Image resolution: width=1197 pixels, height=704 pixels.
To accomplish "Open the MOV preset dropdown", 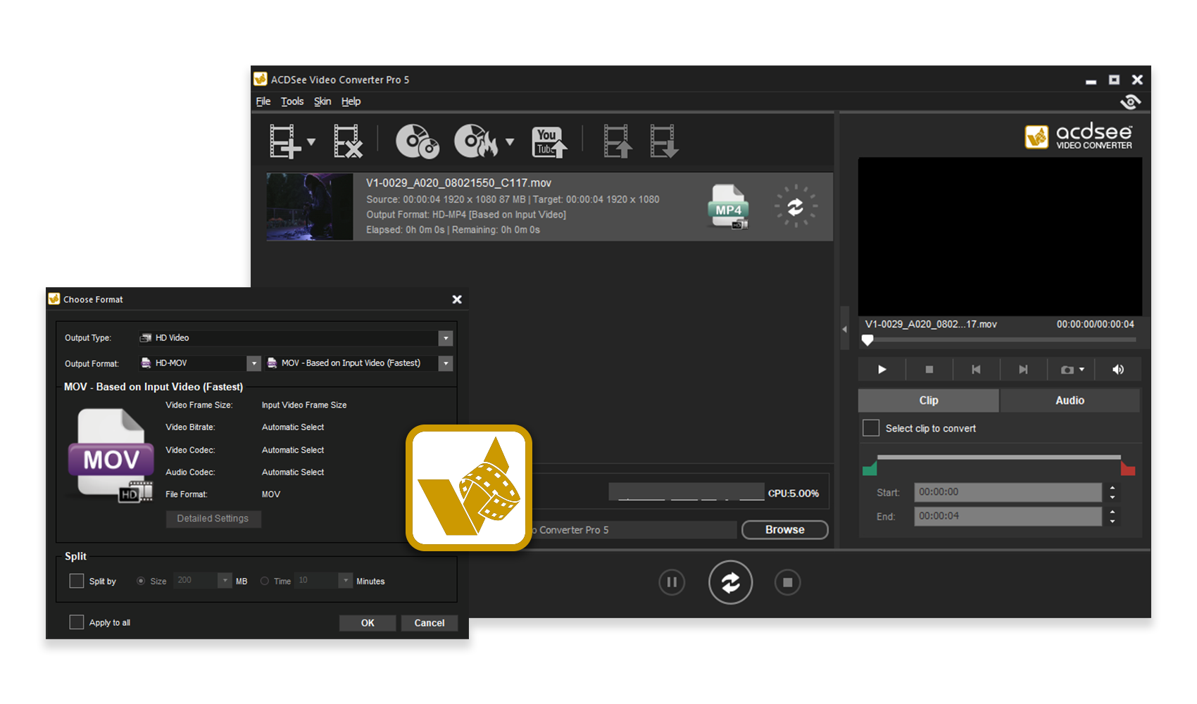I will coord(446,363).
